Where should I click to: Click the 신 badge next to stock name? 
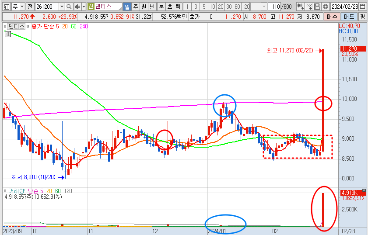point(91,7)
